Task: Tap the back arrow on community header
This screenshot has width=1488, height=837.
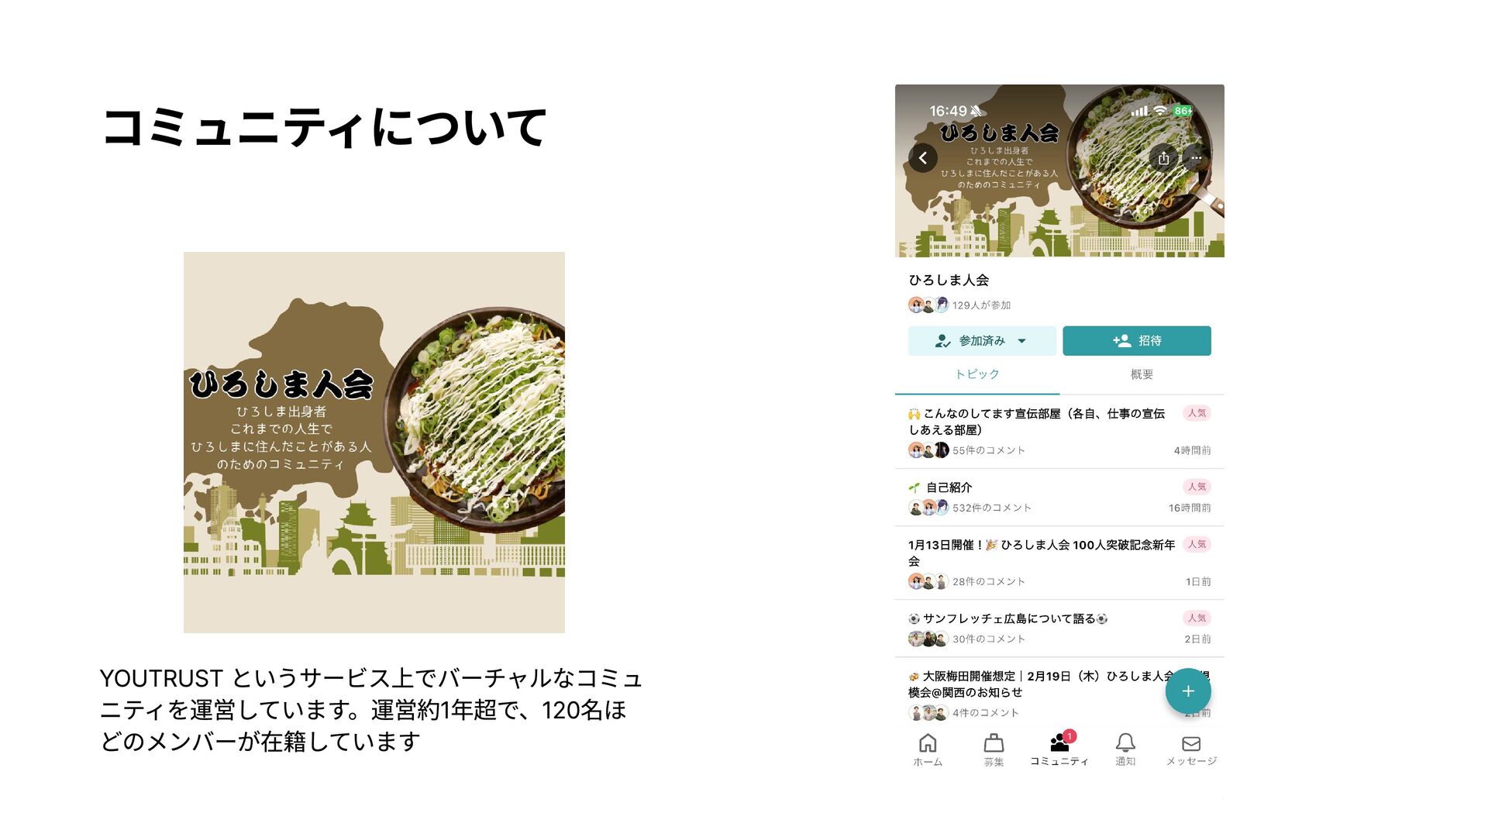Action: click(x=922, y=158)
